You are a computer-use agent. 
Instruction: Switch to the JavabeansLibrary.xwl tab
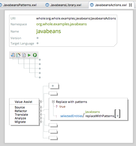point(66,5)
